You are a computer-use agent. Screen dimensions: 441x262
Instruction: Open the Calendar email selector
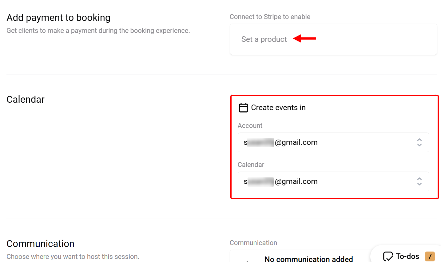coord(326,181)
